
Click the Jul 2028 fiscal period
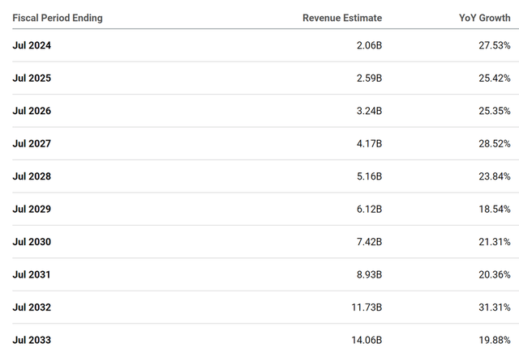[x=32, y=176]
